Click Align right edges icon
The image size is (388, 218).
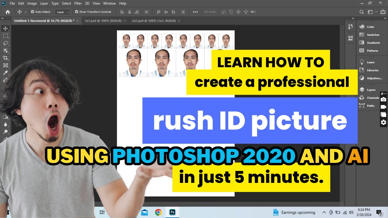coord(137,12)
